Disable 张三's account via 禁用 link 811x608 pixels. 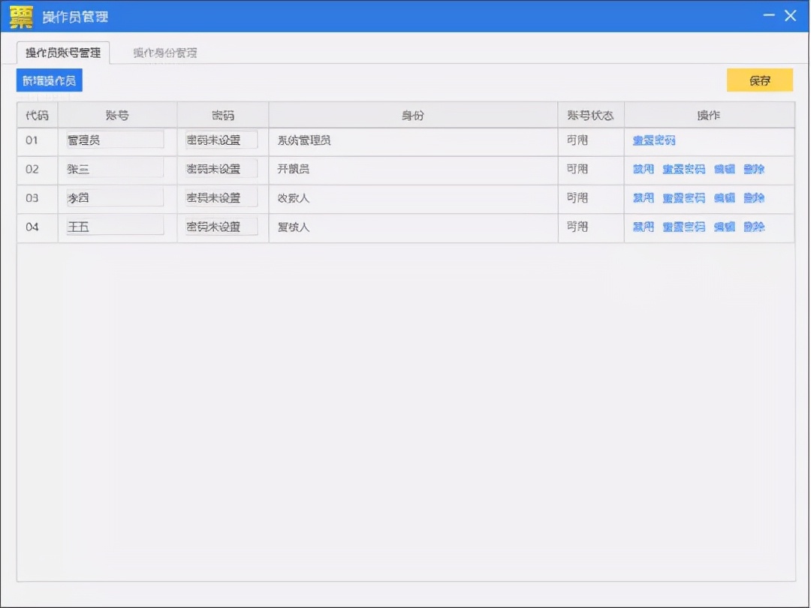(x=643, y=169)
